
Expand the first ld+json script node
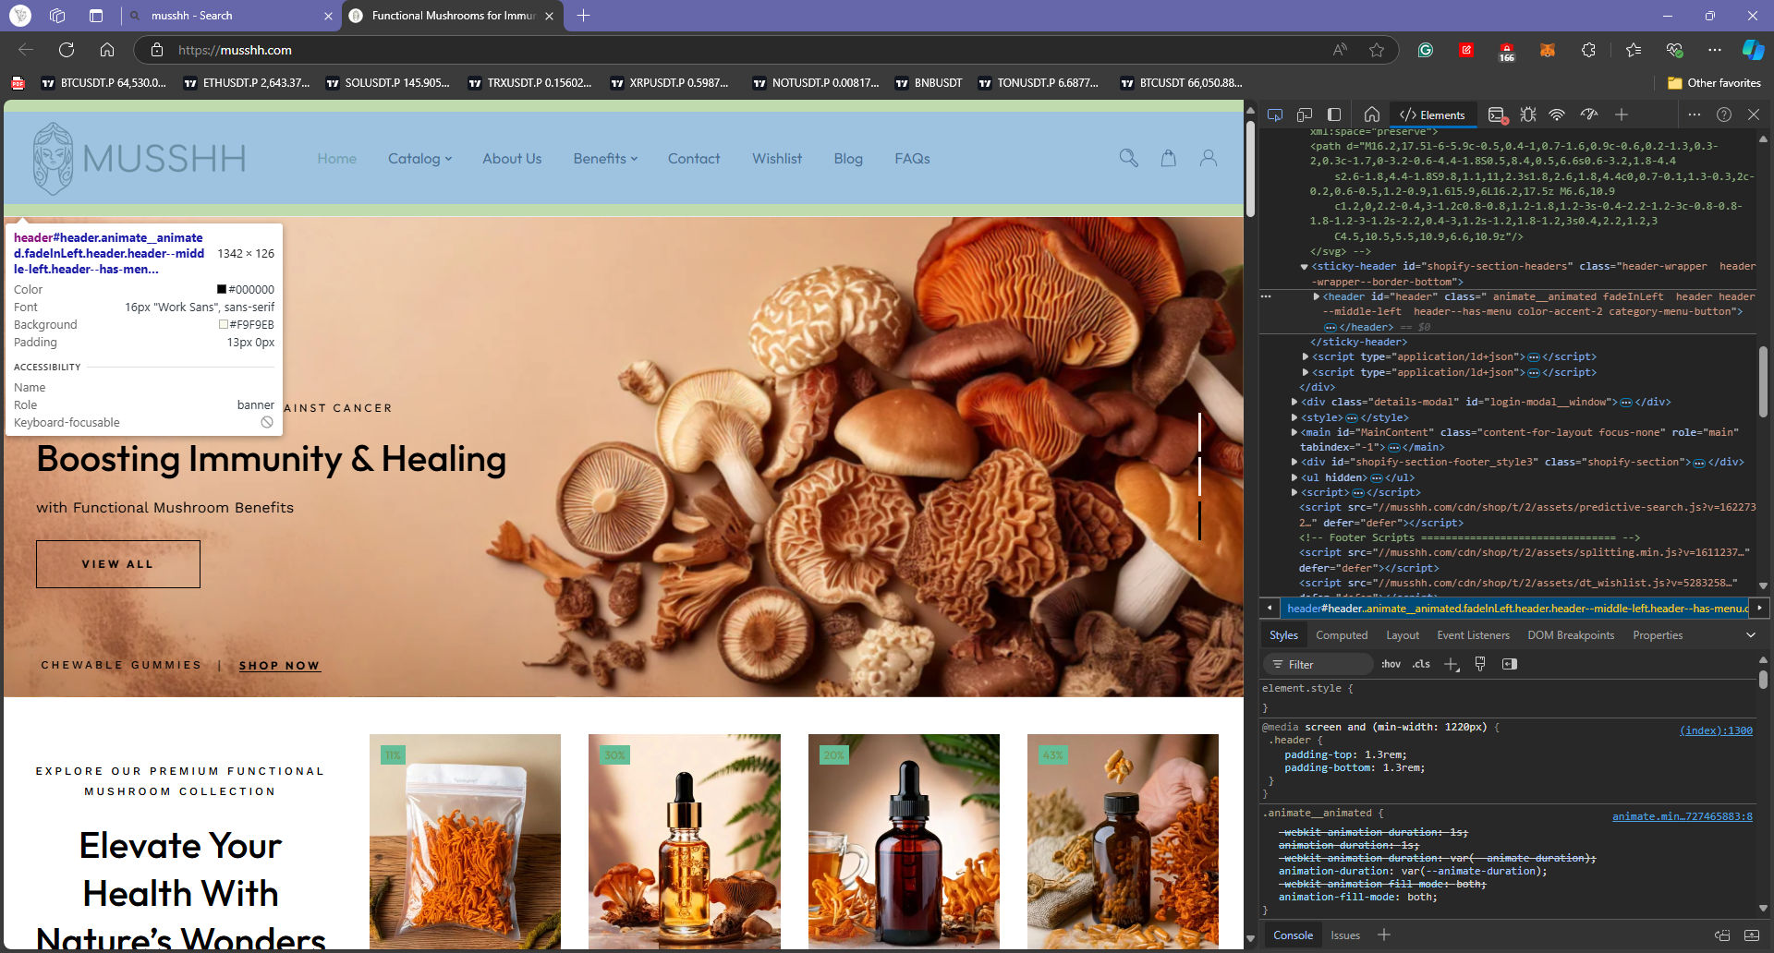pos(1306,356)
